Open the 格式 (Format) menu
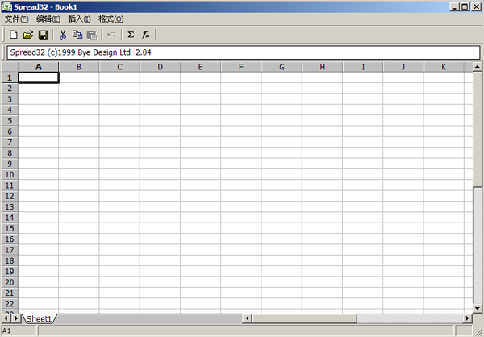This screenshot has width=484, height=337. tap(111, 19)
